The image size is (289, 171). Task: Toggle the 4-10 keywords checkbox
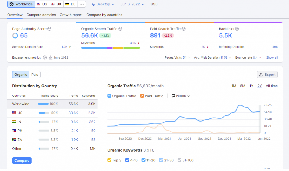tap(127, 160)
